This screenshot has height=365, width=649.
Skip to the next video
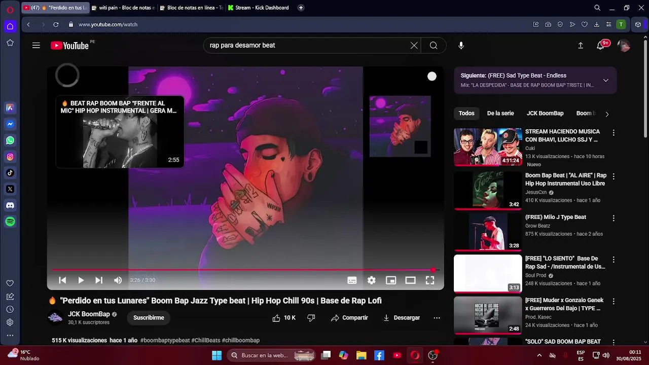coord(99,280)
